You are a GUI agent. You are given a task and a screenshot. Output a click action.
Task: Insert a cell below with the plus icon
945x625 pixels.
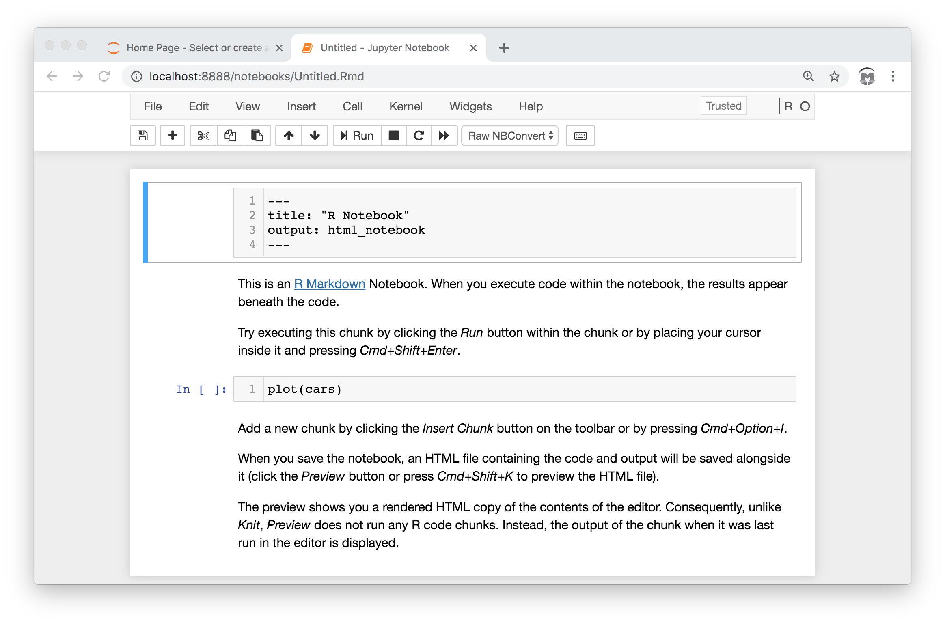(x=173, y=136)
